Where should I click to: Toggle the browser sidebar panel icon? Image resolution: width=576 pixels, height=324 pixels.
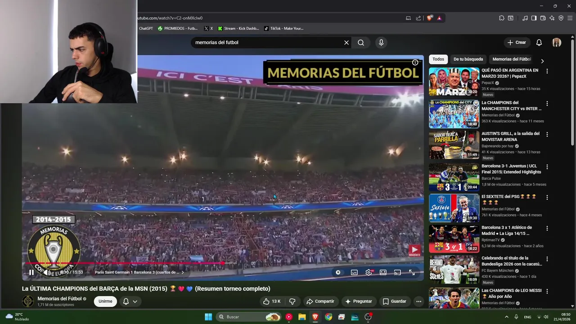click(x=534, y=18)
